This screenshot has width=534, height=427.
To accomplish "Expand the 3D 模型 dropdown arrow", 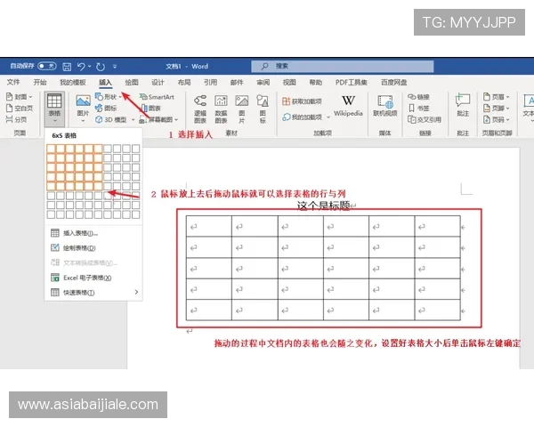I will (x=133, y=119).
